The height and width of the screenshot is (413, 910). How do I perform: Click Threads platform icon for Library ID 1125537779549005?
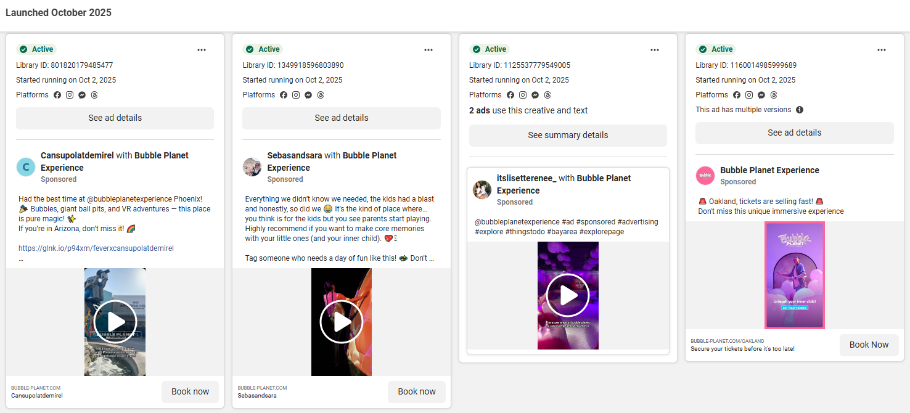click(x=547, y=95)
